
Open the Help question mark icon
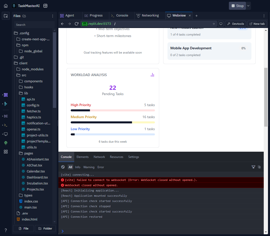pyautogui.click(x=6, y=230)
